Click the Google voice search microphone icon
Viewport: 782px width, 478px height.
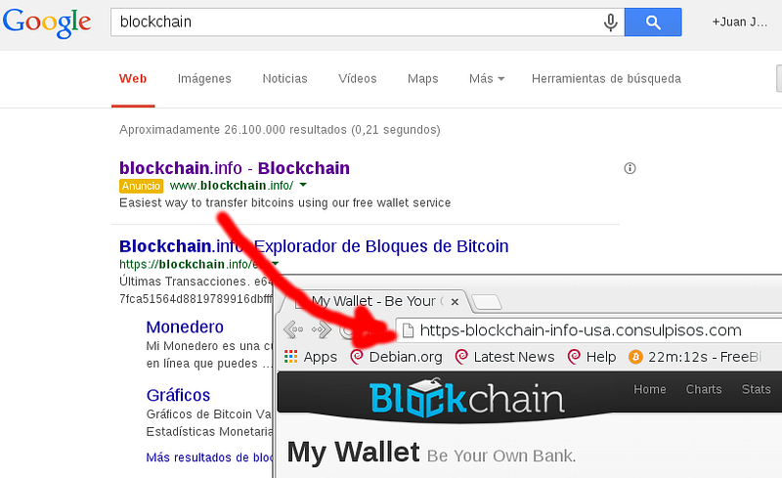click(x=610, y=22)
